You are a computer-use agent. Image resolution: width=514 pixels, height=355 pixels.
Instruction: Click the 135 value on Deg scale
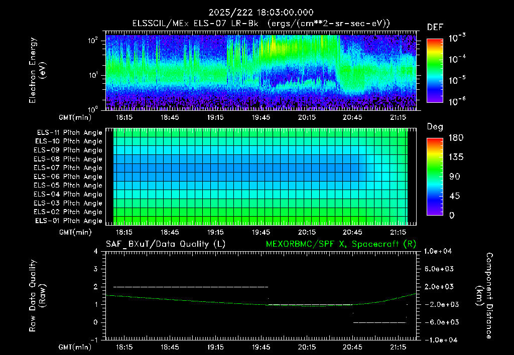click(x=456, y=157)
